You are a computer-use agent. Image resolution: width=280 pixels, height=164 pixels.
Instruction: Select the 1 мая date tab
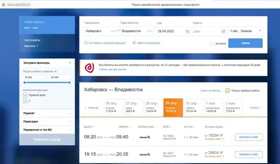[213, 107]
